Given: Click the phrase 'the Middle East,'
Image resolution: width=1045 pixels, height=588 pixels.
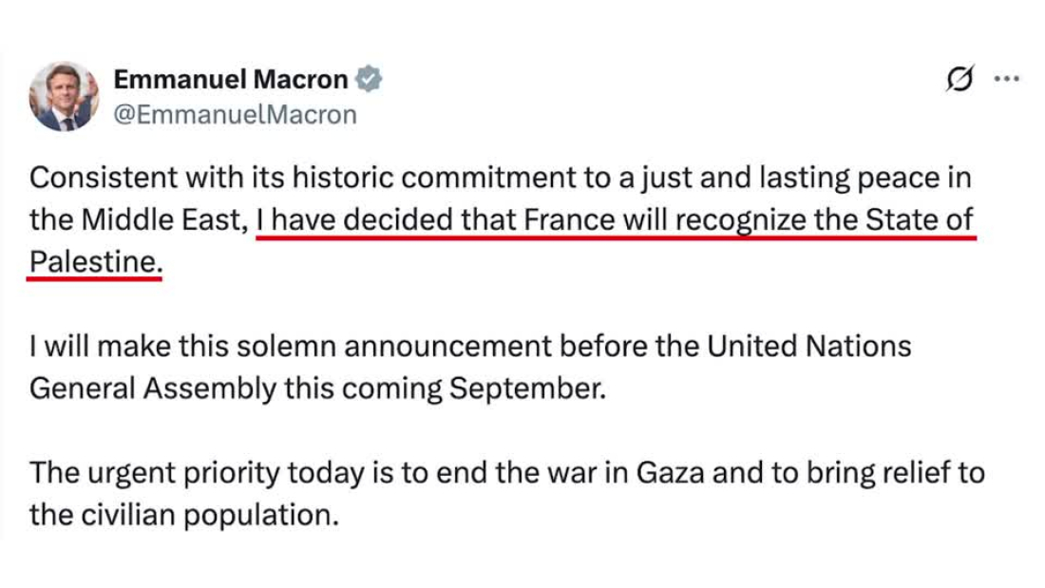Looking at the screenshot, I should tap(139, 220).
